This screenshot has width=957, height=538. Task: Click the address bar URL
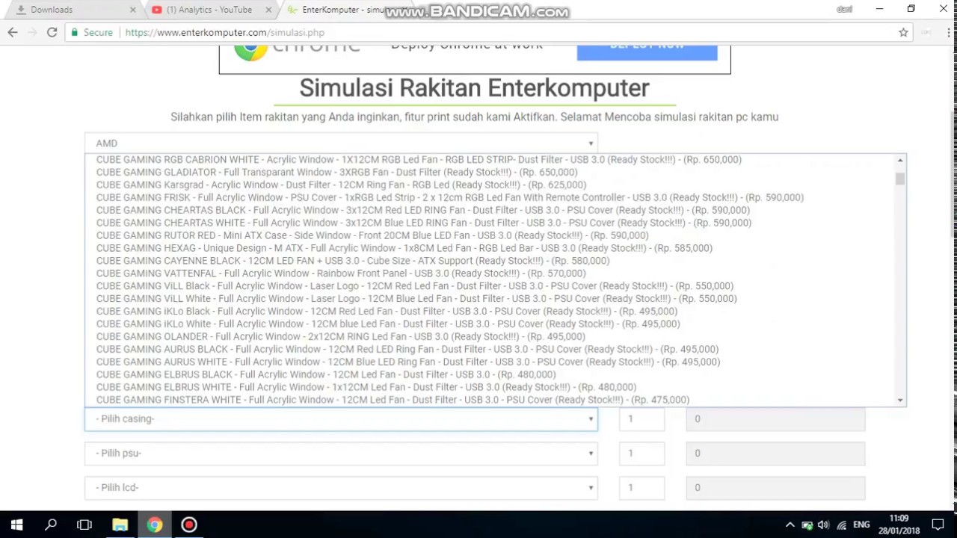tap(224, 32)
